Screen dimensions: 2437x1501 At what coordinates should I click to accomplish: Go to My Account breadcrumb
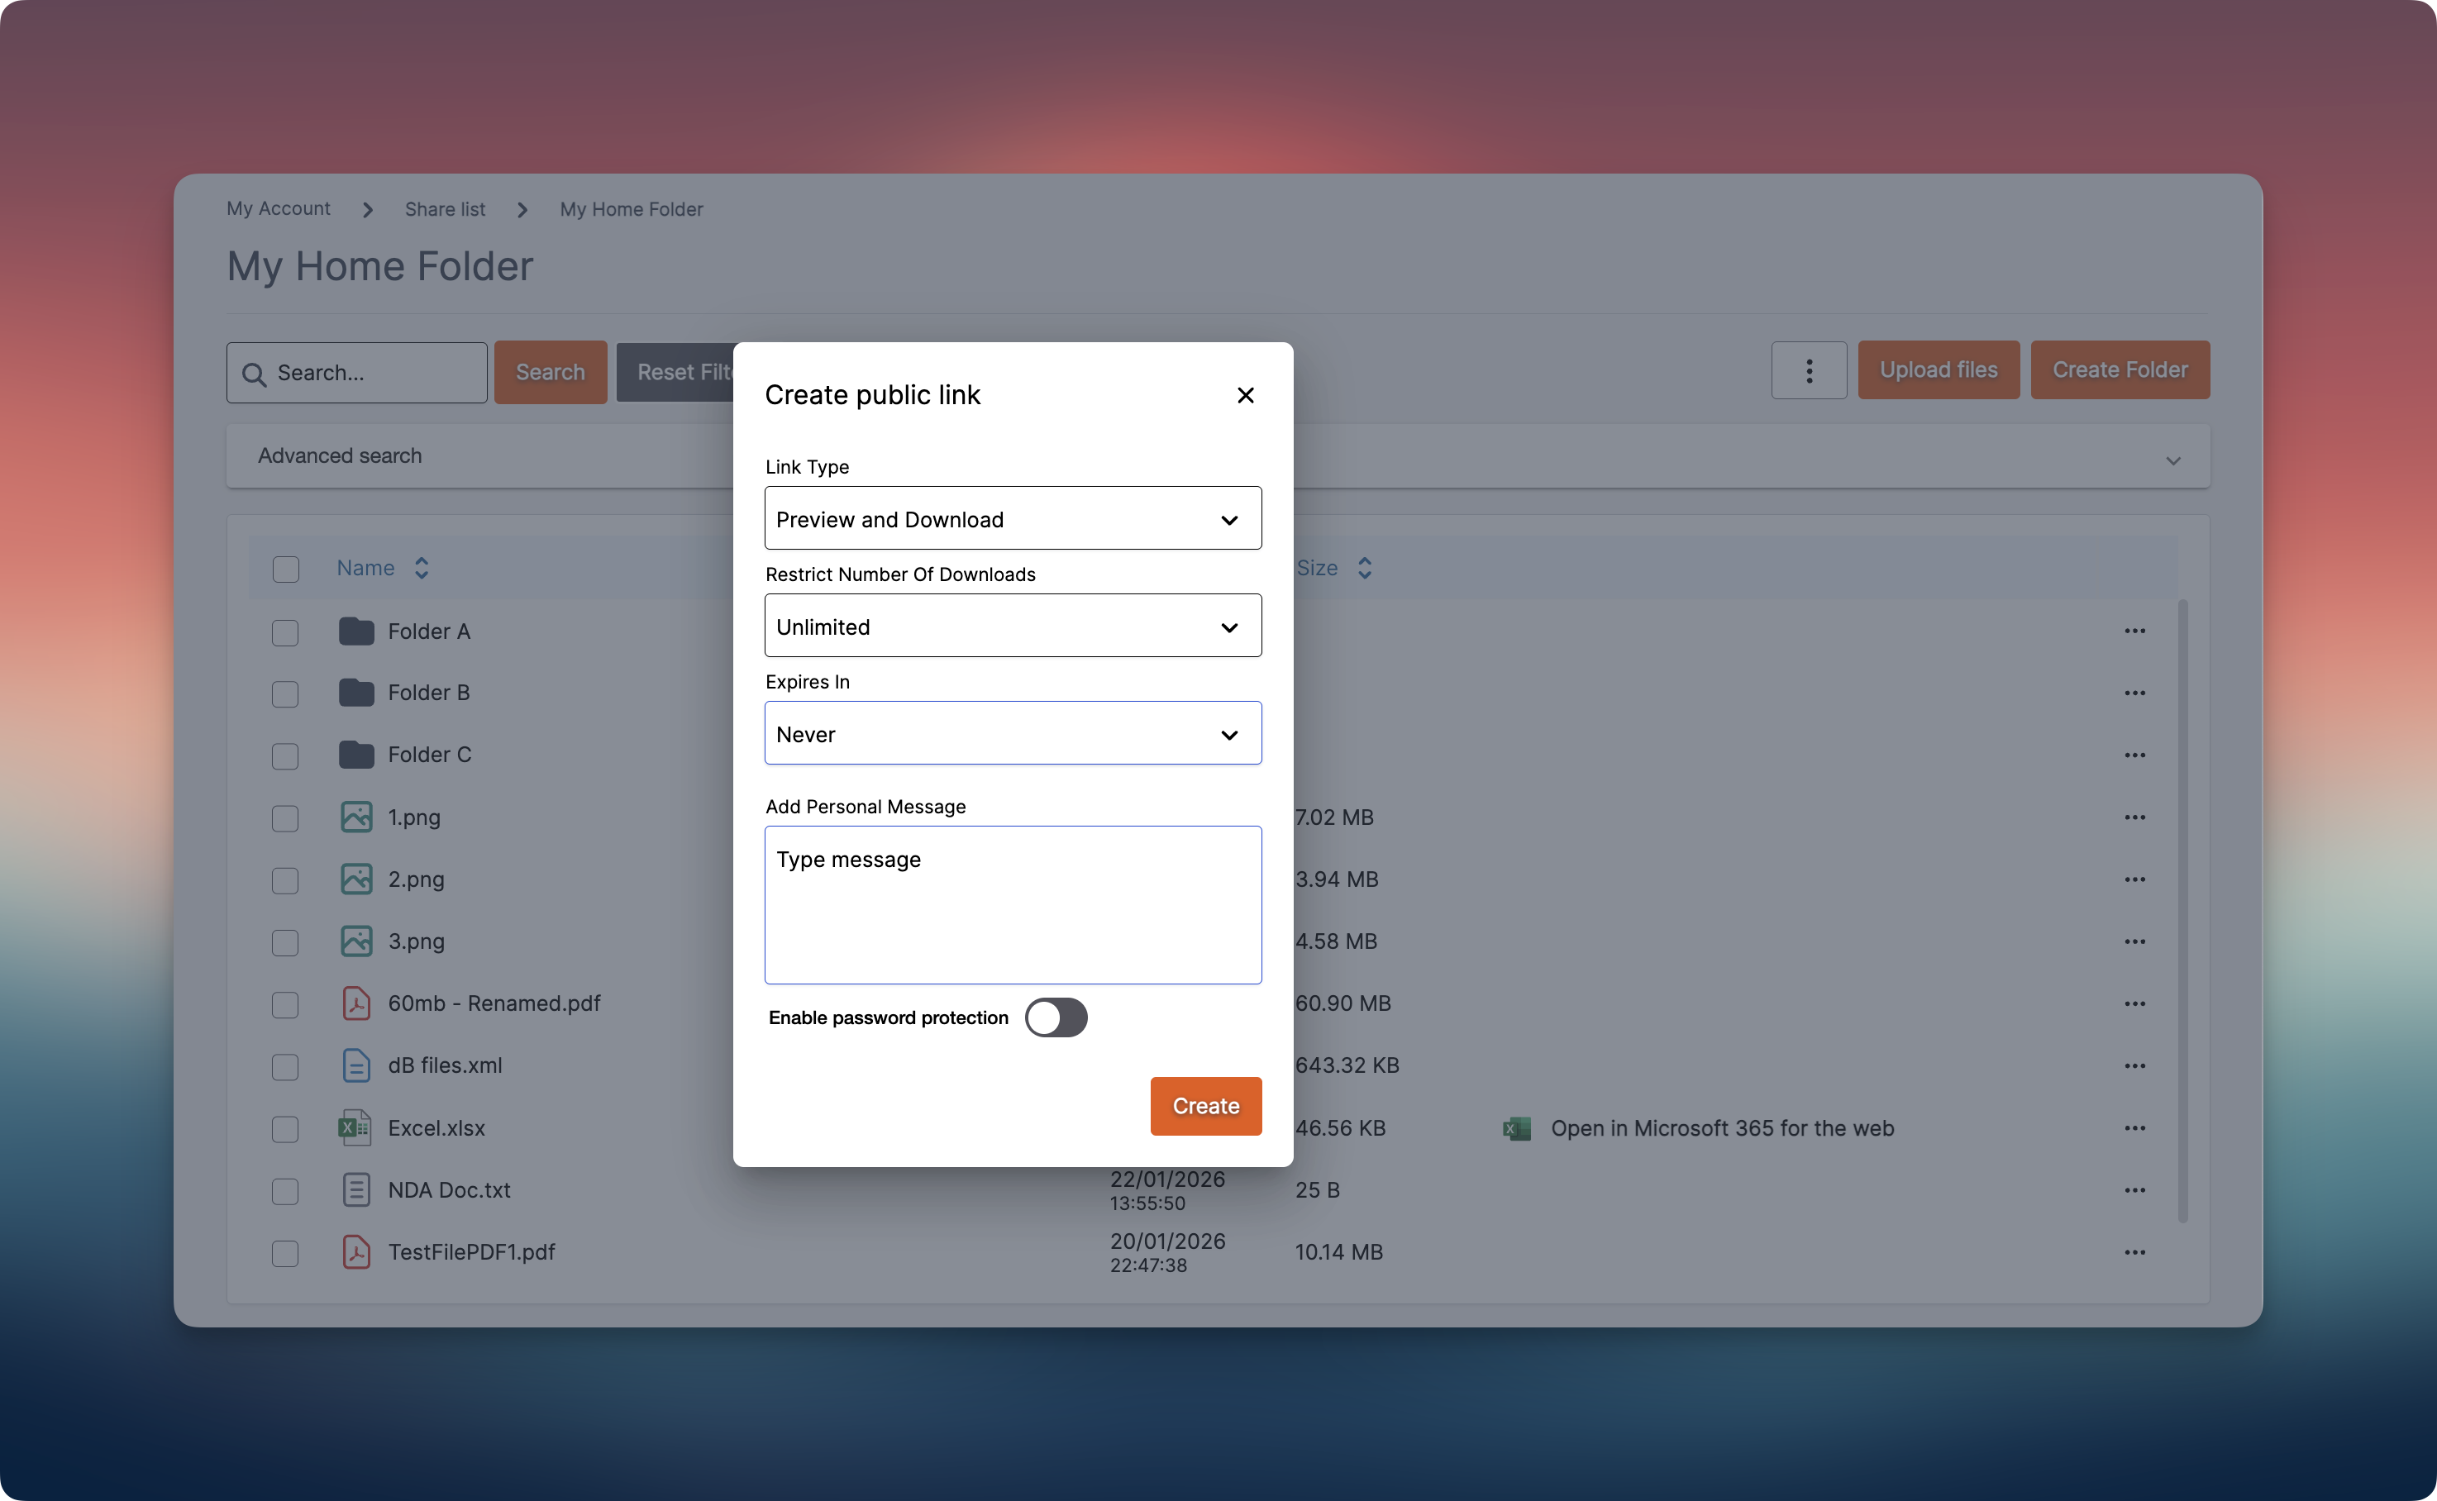click(278, 208)
